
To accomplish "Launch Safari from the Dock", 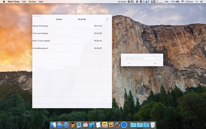I will [66, 125].
